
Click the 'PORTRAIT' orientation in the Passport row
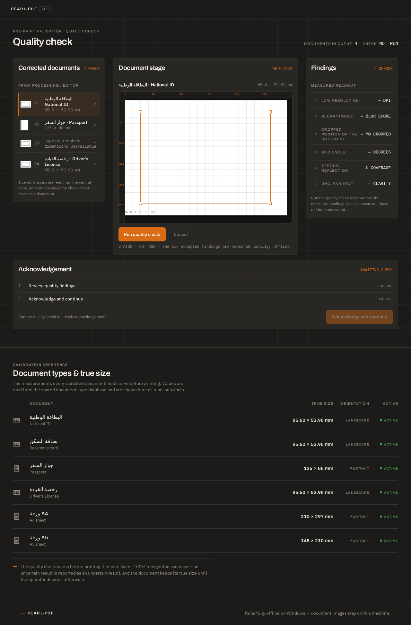pos(359,468)
